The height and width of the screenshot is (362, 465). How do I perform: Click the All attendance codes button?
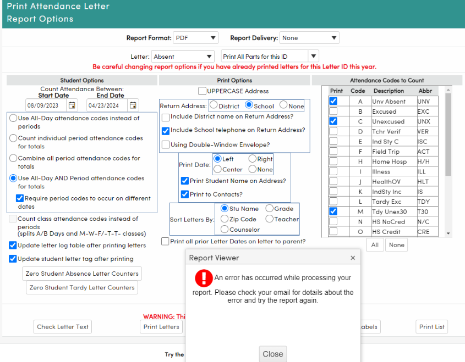(x=375, y=245)
